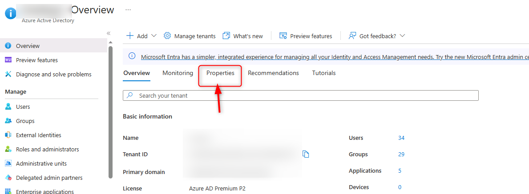Switch to the Properties tab
Screen dimensions: 529x194
(x=220, y=73)
